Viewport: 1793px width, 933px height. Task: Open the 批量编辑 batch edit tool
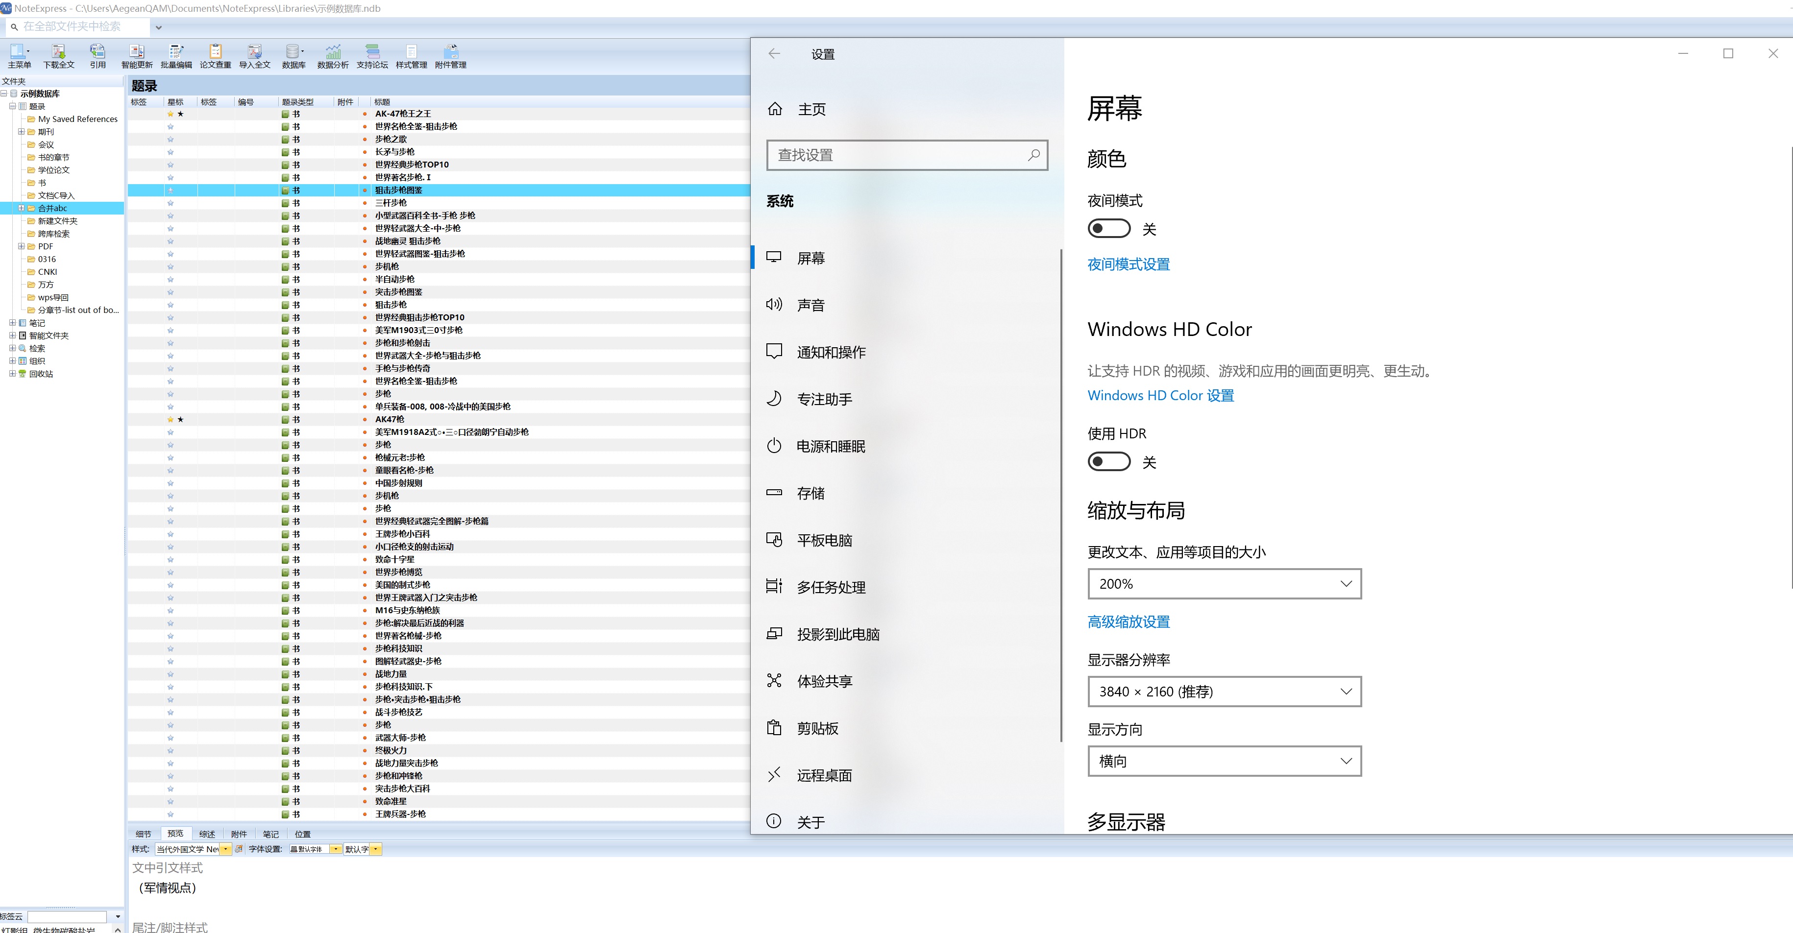coord(176,56)
